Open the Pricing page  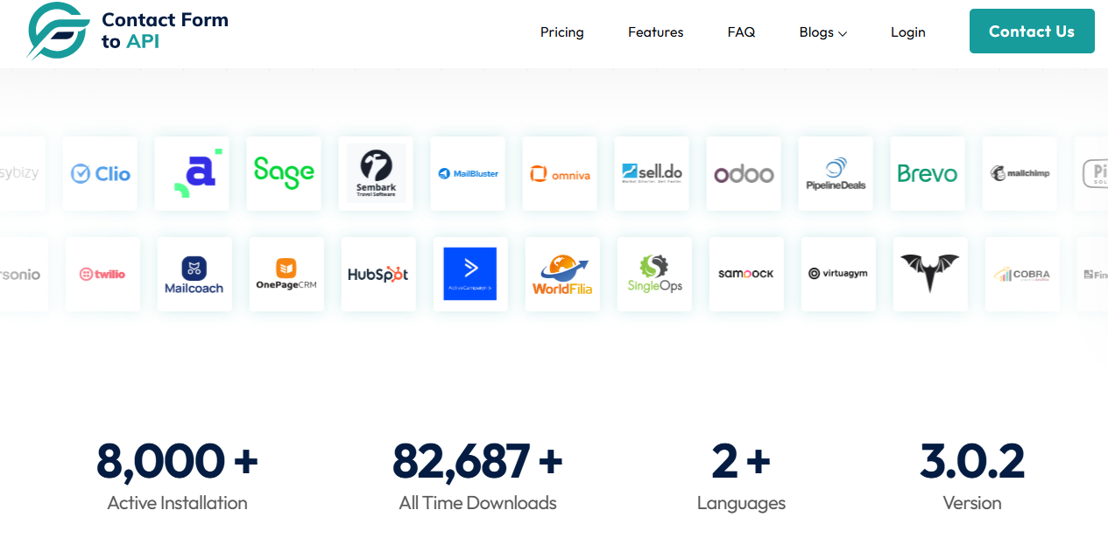click(561, 32)
